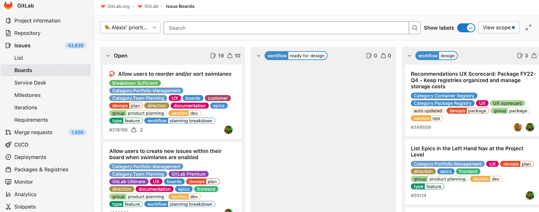Toggle the Show labels switch
The width and height of the screenshot is (539, 212).
coord(466,28)
